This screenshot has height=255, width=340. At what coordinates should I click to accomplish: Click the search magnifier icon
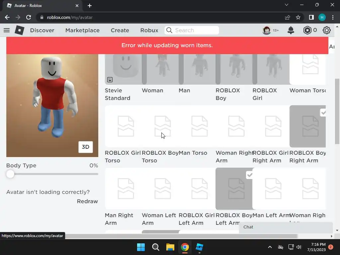(x=169, y=30)
